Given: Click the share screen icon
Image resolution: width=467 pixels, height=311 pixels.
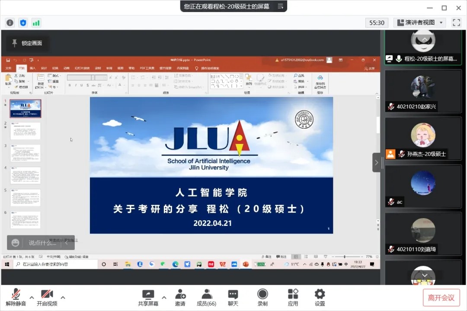Looking at the screenshot, I should click(148, 295).
